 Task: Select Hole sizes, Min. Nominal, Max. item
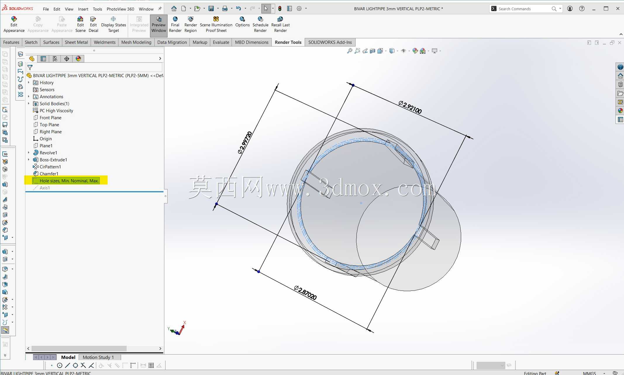66,181
